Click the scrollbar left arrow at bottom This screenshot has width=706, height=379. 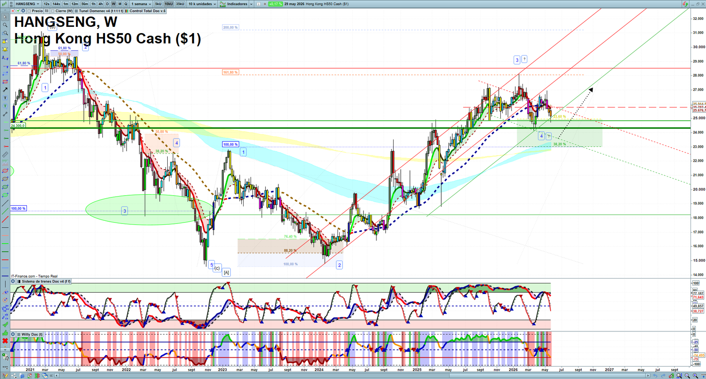[56, 375]
